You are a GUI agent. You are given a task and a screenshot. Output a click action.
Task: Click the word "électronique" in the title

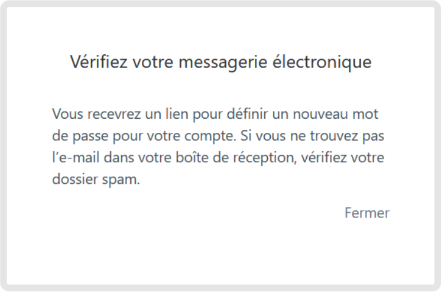point(322,62)
